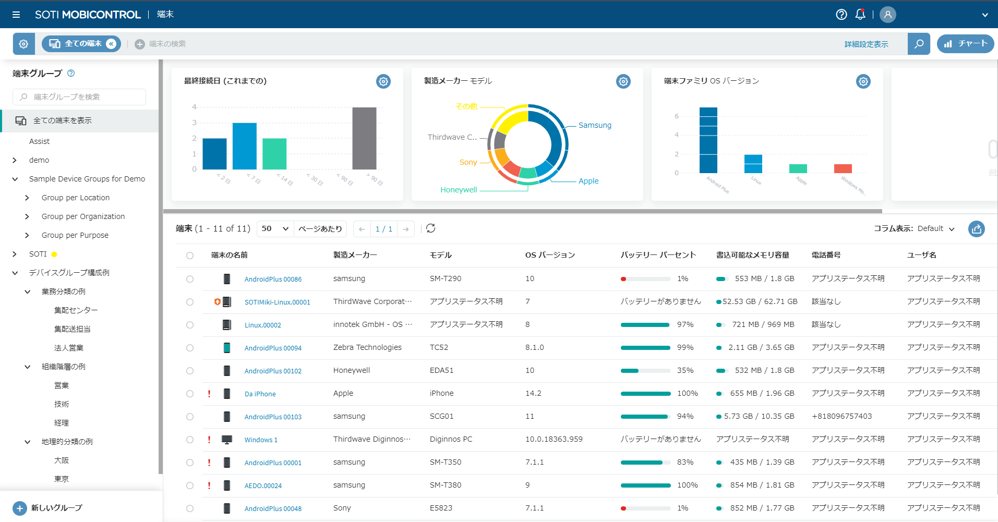Expand the Group per Location tree node
Viewport: 998px width, 522px height.
27,198
